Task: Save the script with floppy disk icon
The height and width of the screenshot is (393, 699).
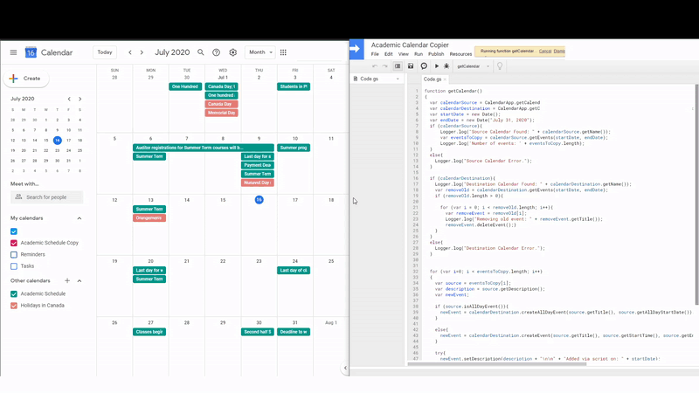Action: tap(411, 66)
